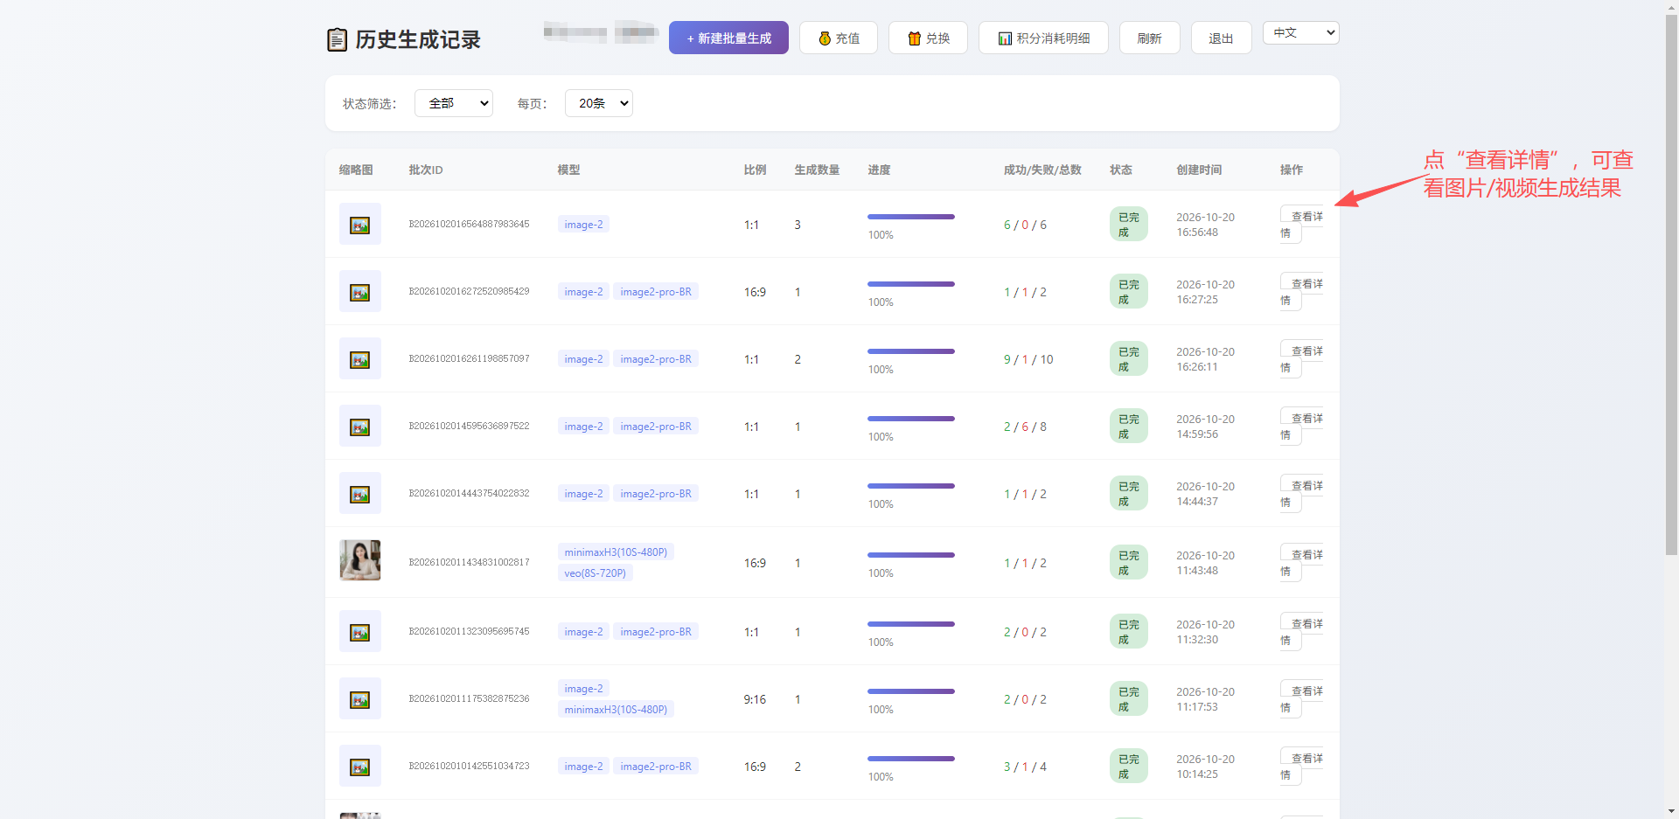This screenshot has width=1679, height=819.
Task: View details of batch created 14:59:56
Action: [1301, 427]
